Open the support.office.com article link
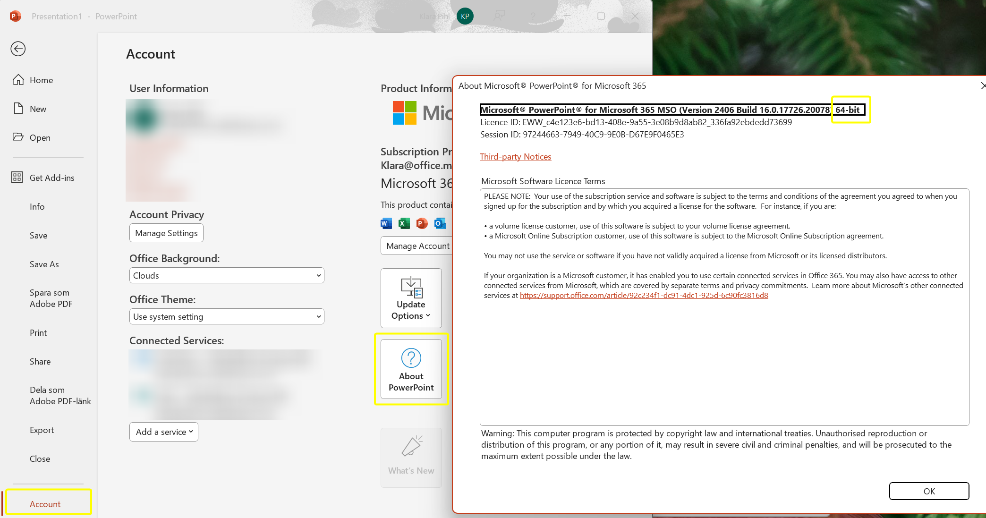Viewport: 986px width, 518px height. click(644, 295)
